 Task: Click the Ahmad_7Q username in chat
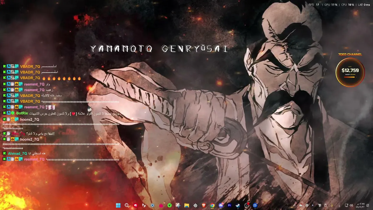point(17,153)
